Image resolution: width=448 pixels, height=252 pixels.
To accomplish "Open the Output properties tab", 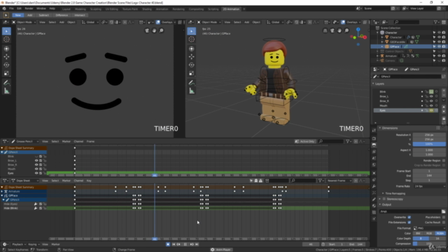I will pos(374,145).
